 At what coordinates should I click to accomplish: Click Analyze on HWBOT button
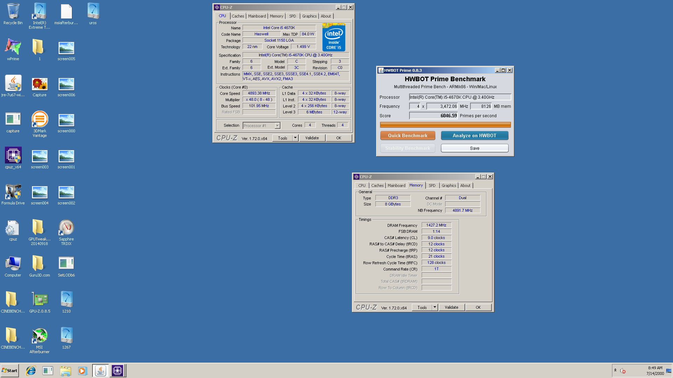[x=475, y=135]
